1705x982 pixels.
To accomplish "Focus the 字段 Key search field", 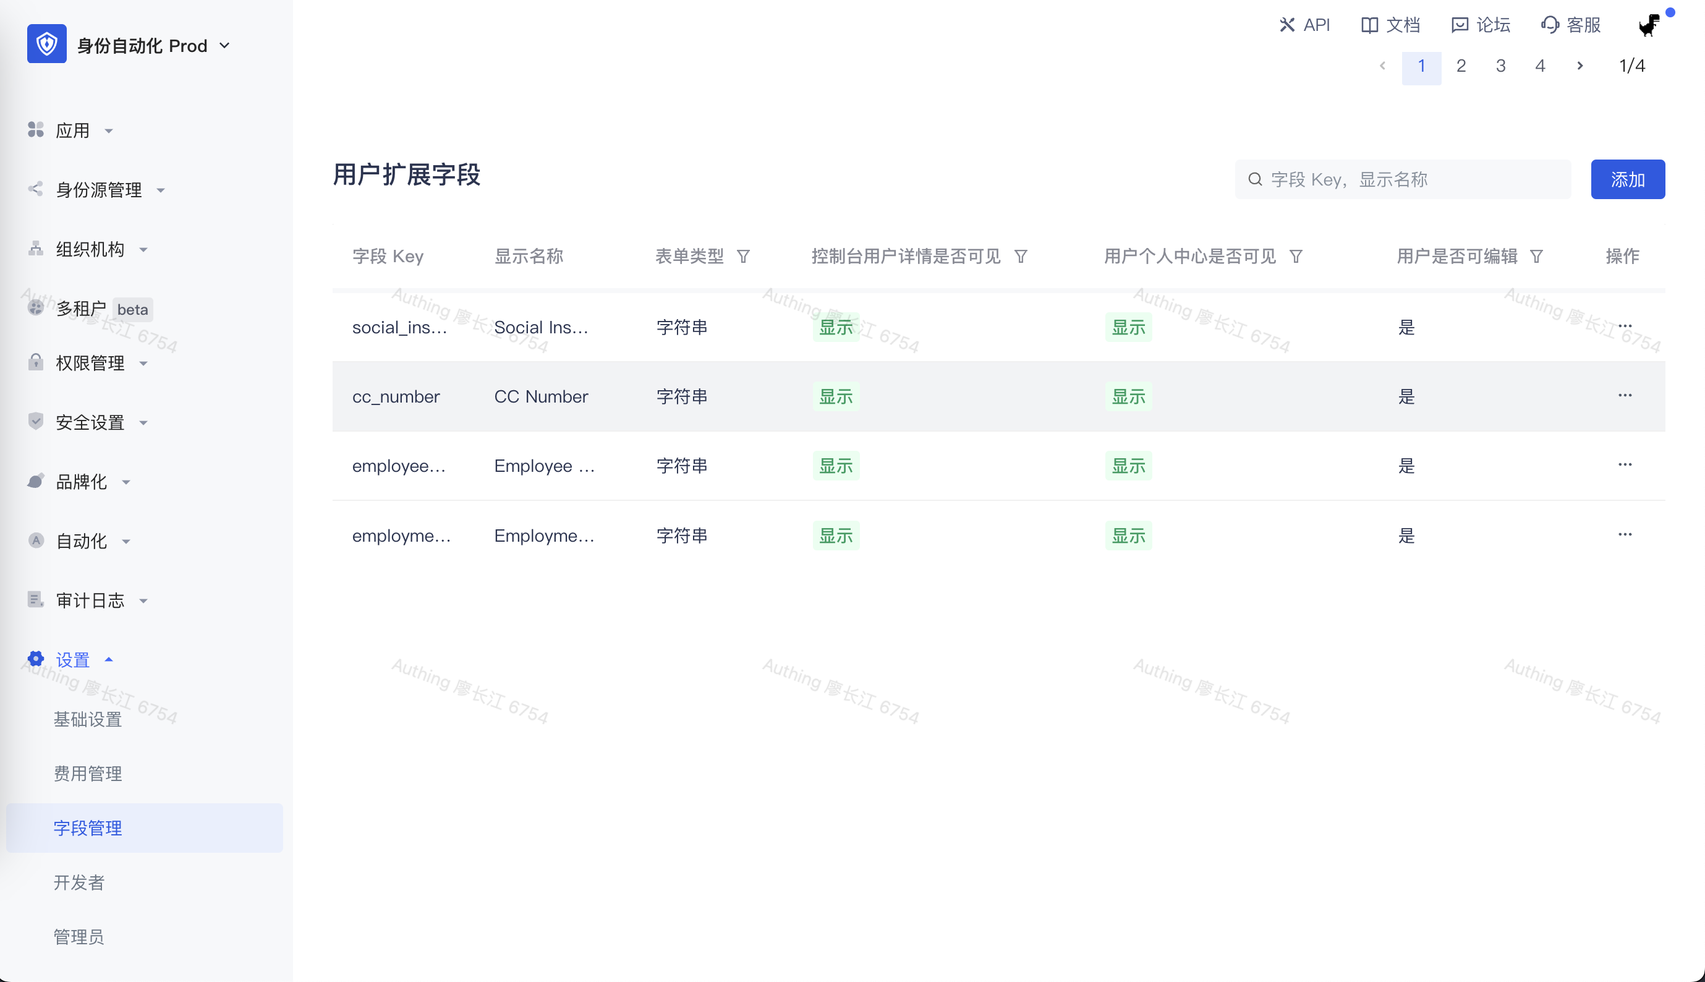I will [x=1409, y=179].
